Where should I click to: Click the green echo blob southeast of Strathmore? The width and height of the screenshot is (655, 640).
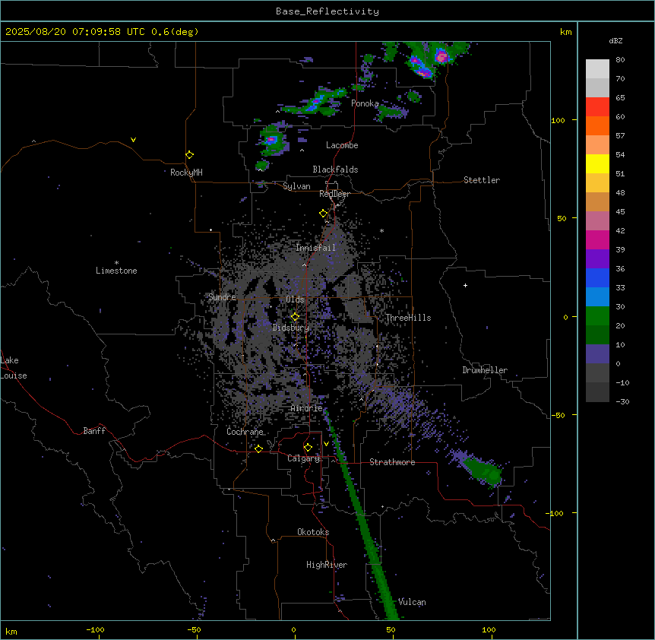483,470
